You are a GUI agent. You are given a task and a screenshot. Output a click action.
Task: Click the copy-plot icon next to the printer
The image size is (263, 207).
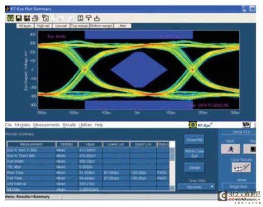click(x=45, y=18)
